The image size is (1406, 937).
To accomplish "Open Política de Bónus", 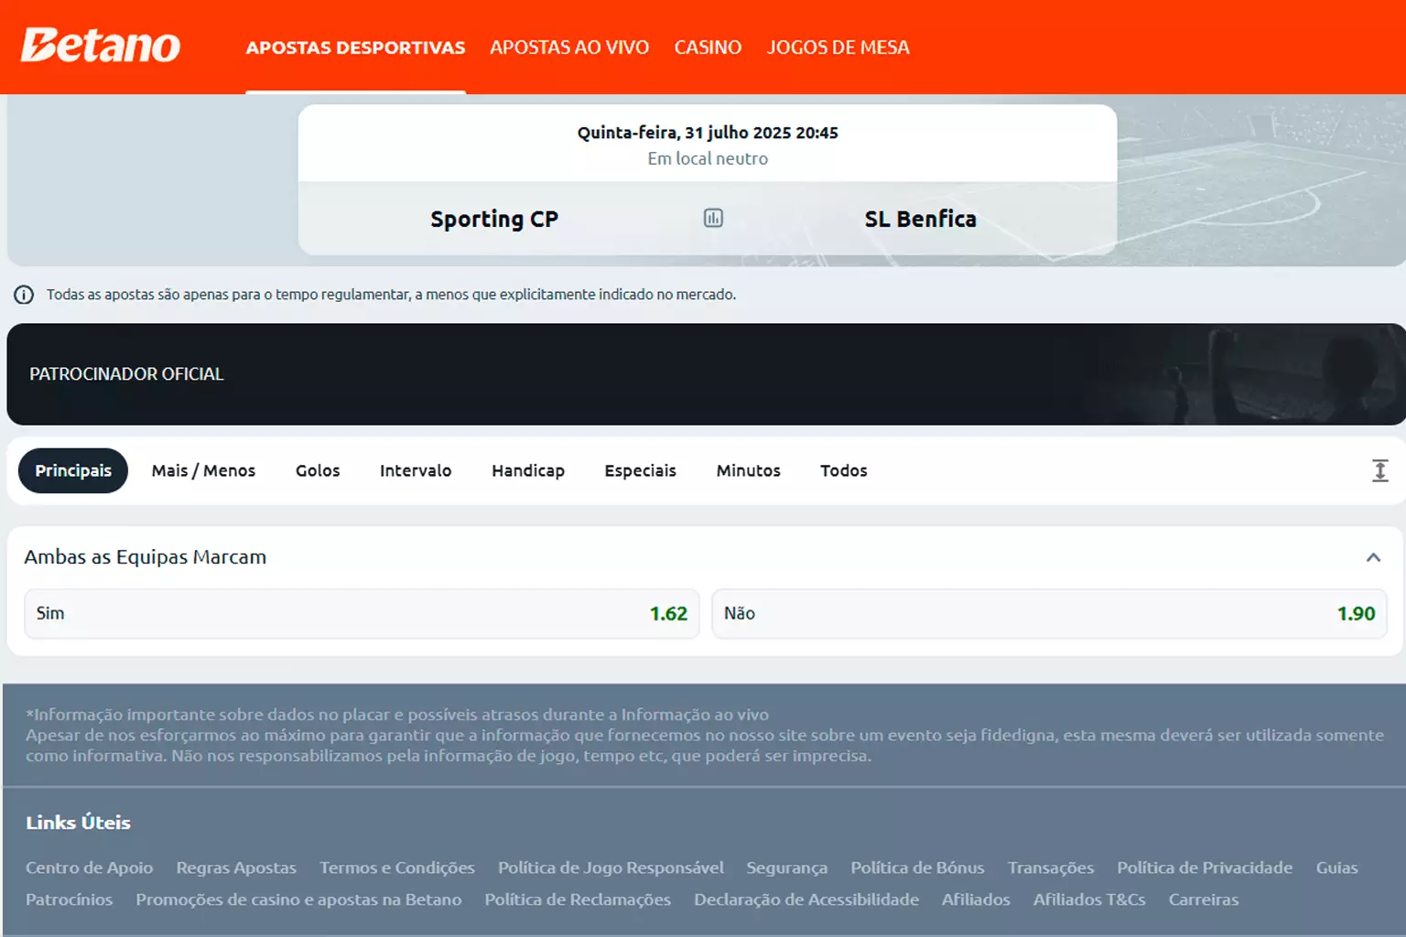I will click(x=917, y=867).
